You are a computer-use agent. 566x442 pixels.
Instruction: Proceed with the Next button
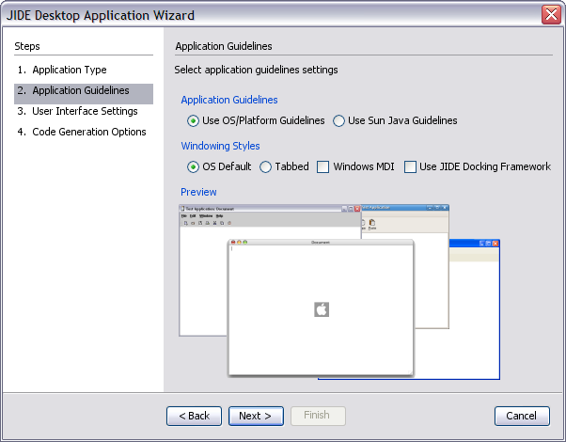point(256,416)
